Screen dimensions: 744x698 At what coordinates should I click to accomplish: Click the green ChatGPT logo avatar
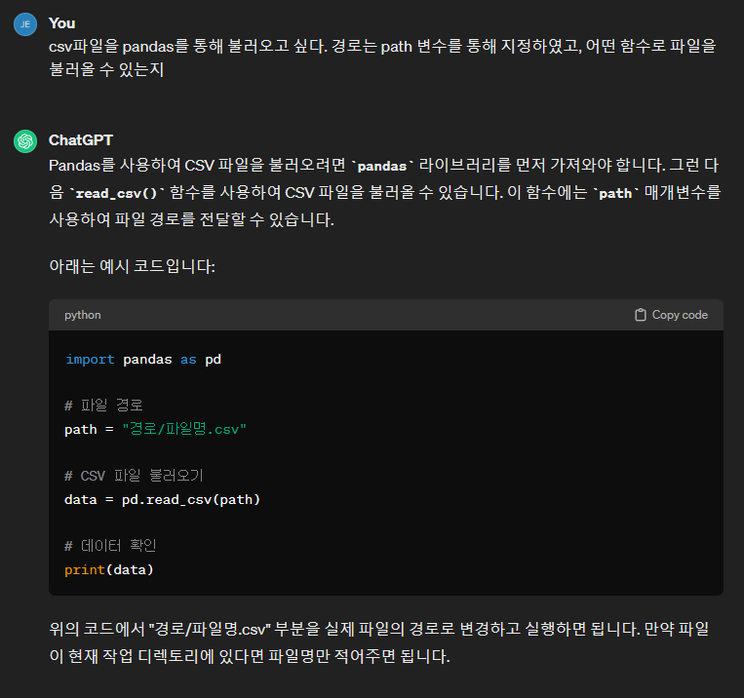click(25, 141)
